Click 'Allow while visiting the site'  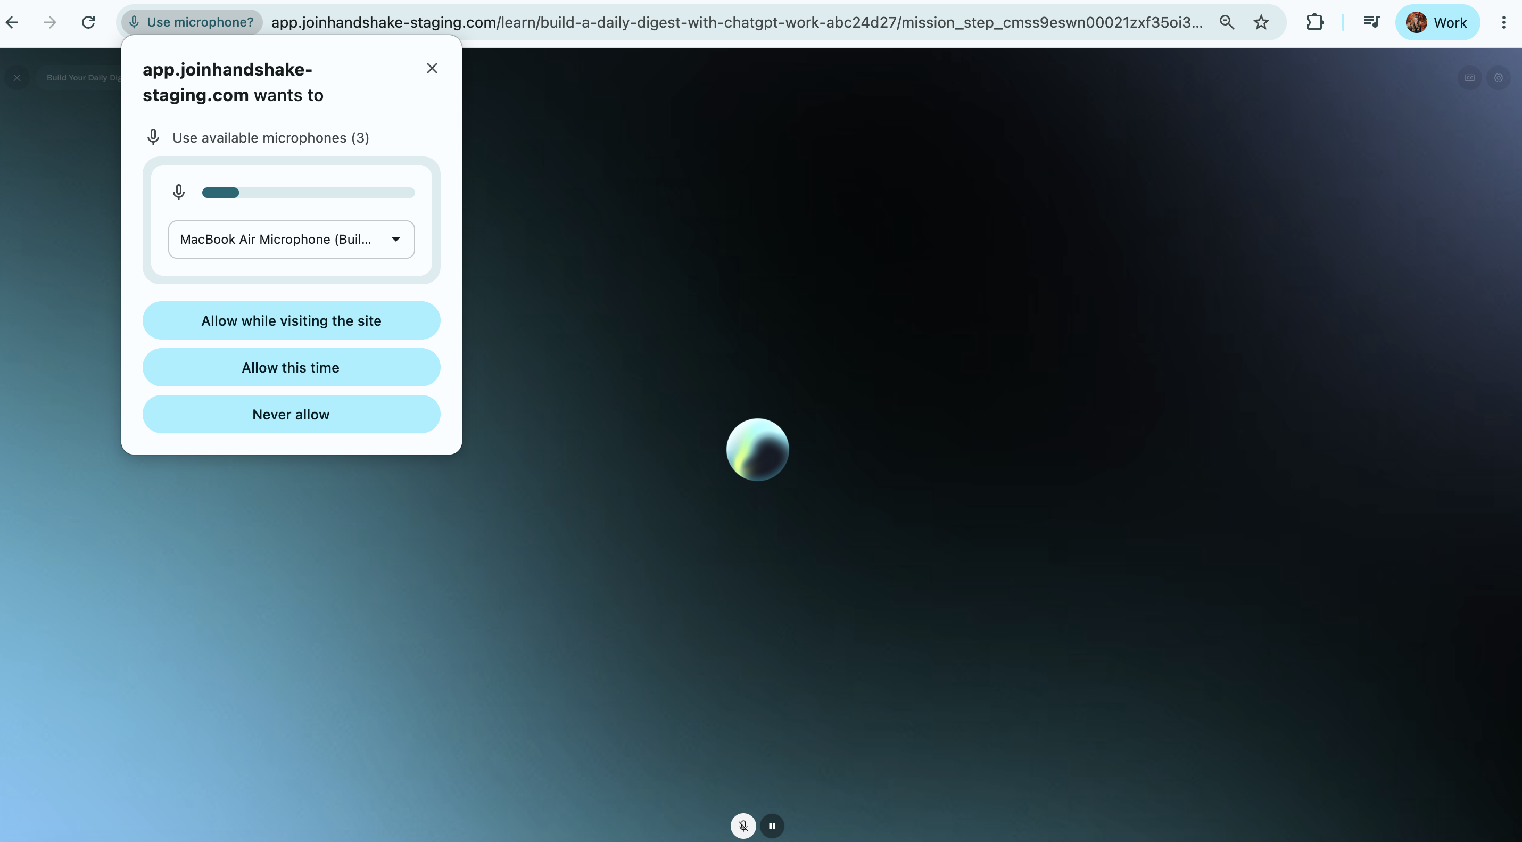[291, 321]
